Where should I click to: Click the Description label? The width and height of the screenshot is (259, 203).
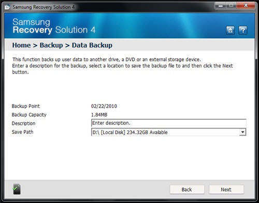[x=23, y=123]
